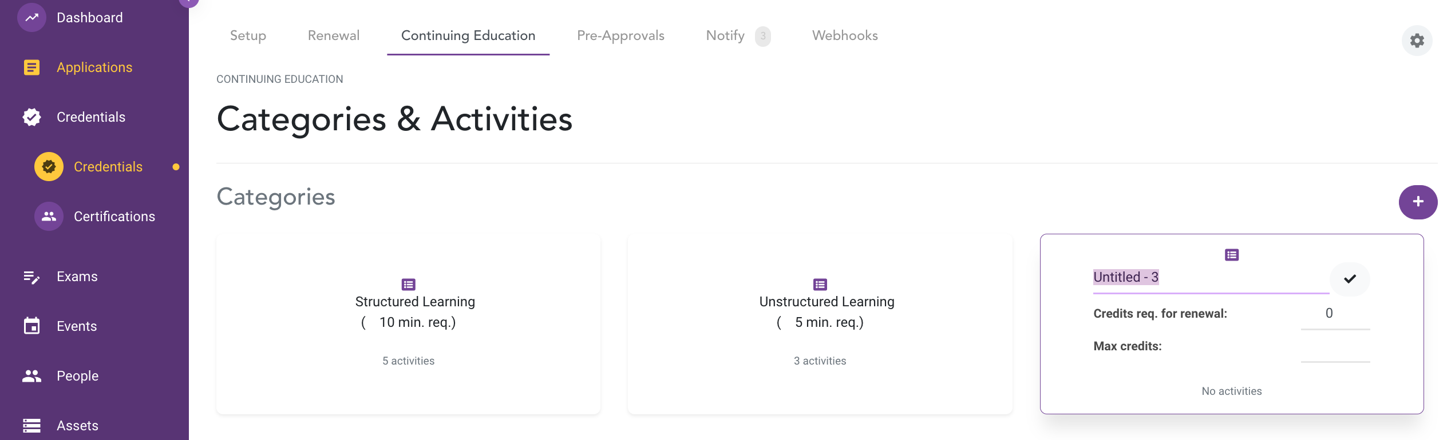The width and height of the screenshot is (1455, 440).
Task: Click the Assets label in sidebar
Action: (x=78, y=426)
